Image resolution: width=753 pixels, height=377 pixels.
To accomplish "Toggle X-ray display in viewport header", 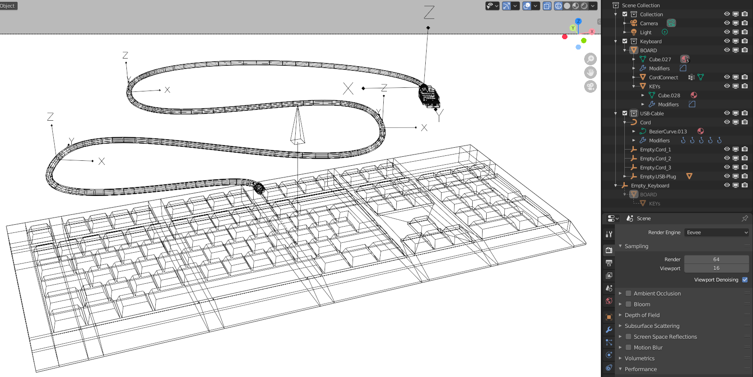I will pos(547,6).
